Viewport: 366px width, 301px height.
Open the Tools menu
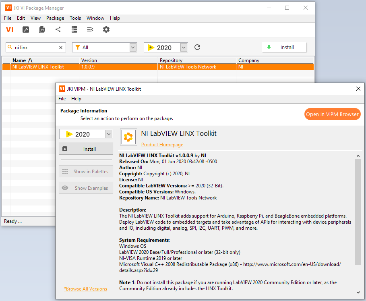pos(75,18)
